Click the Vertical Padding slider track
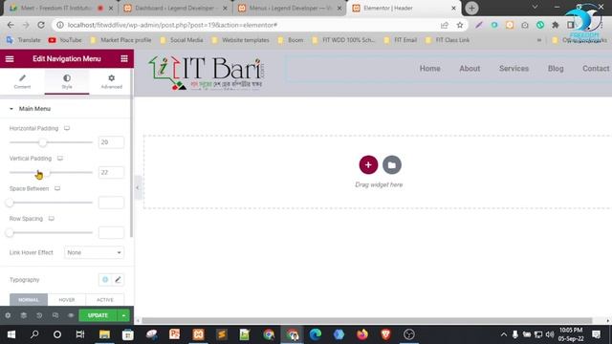Screen dimensions: 612x344 pyautogui.click(x=51, y=172)
